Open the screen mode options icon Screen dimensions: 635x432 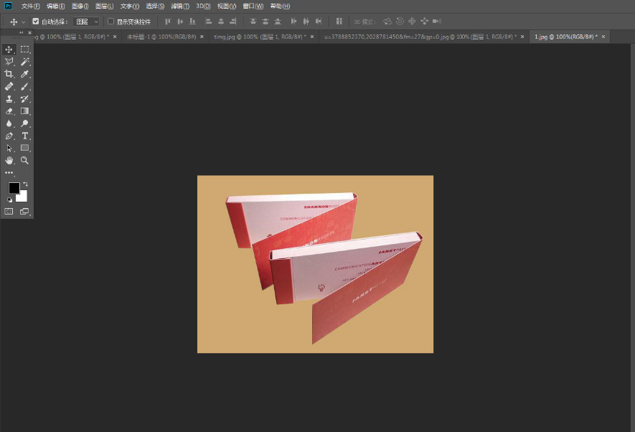[25, 212]
